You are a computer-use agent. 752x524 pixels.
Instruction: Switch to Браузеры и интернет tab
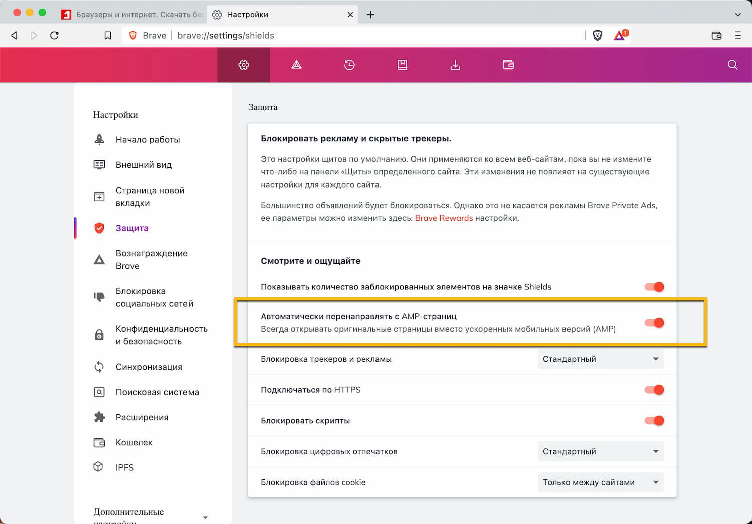pyautogui.click(x=133, y=15)
